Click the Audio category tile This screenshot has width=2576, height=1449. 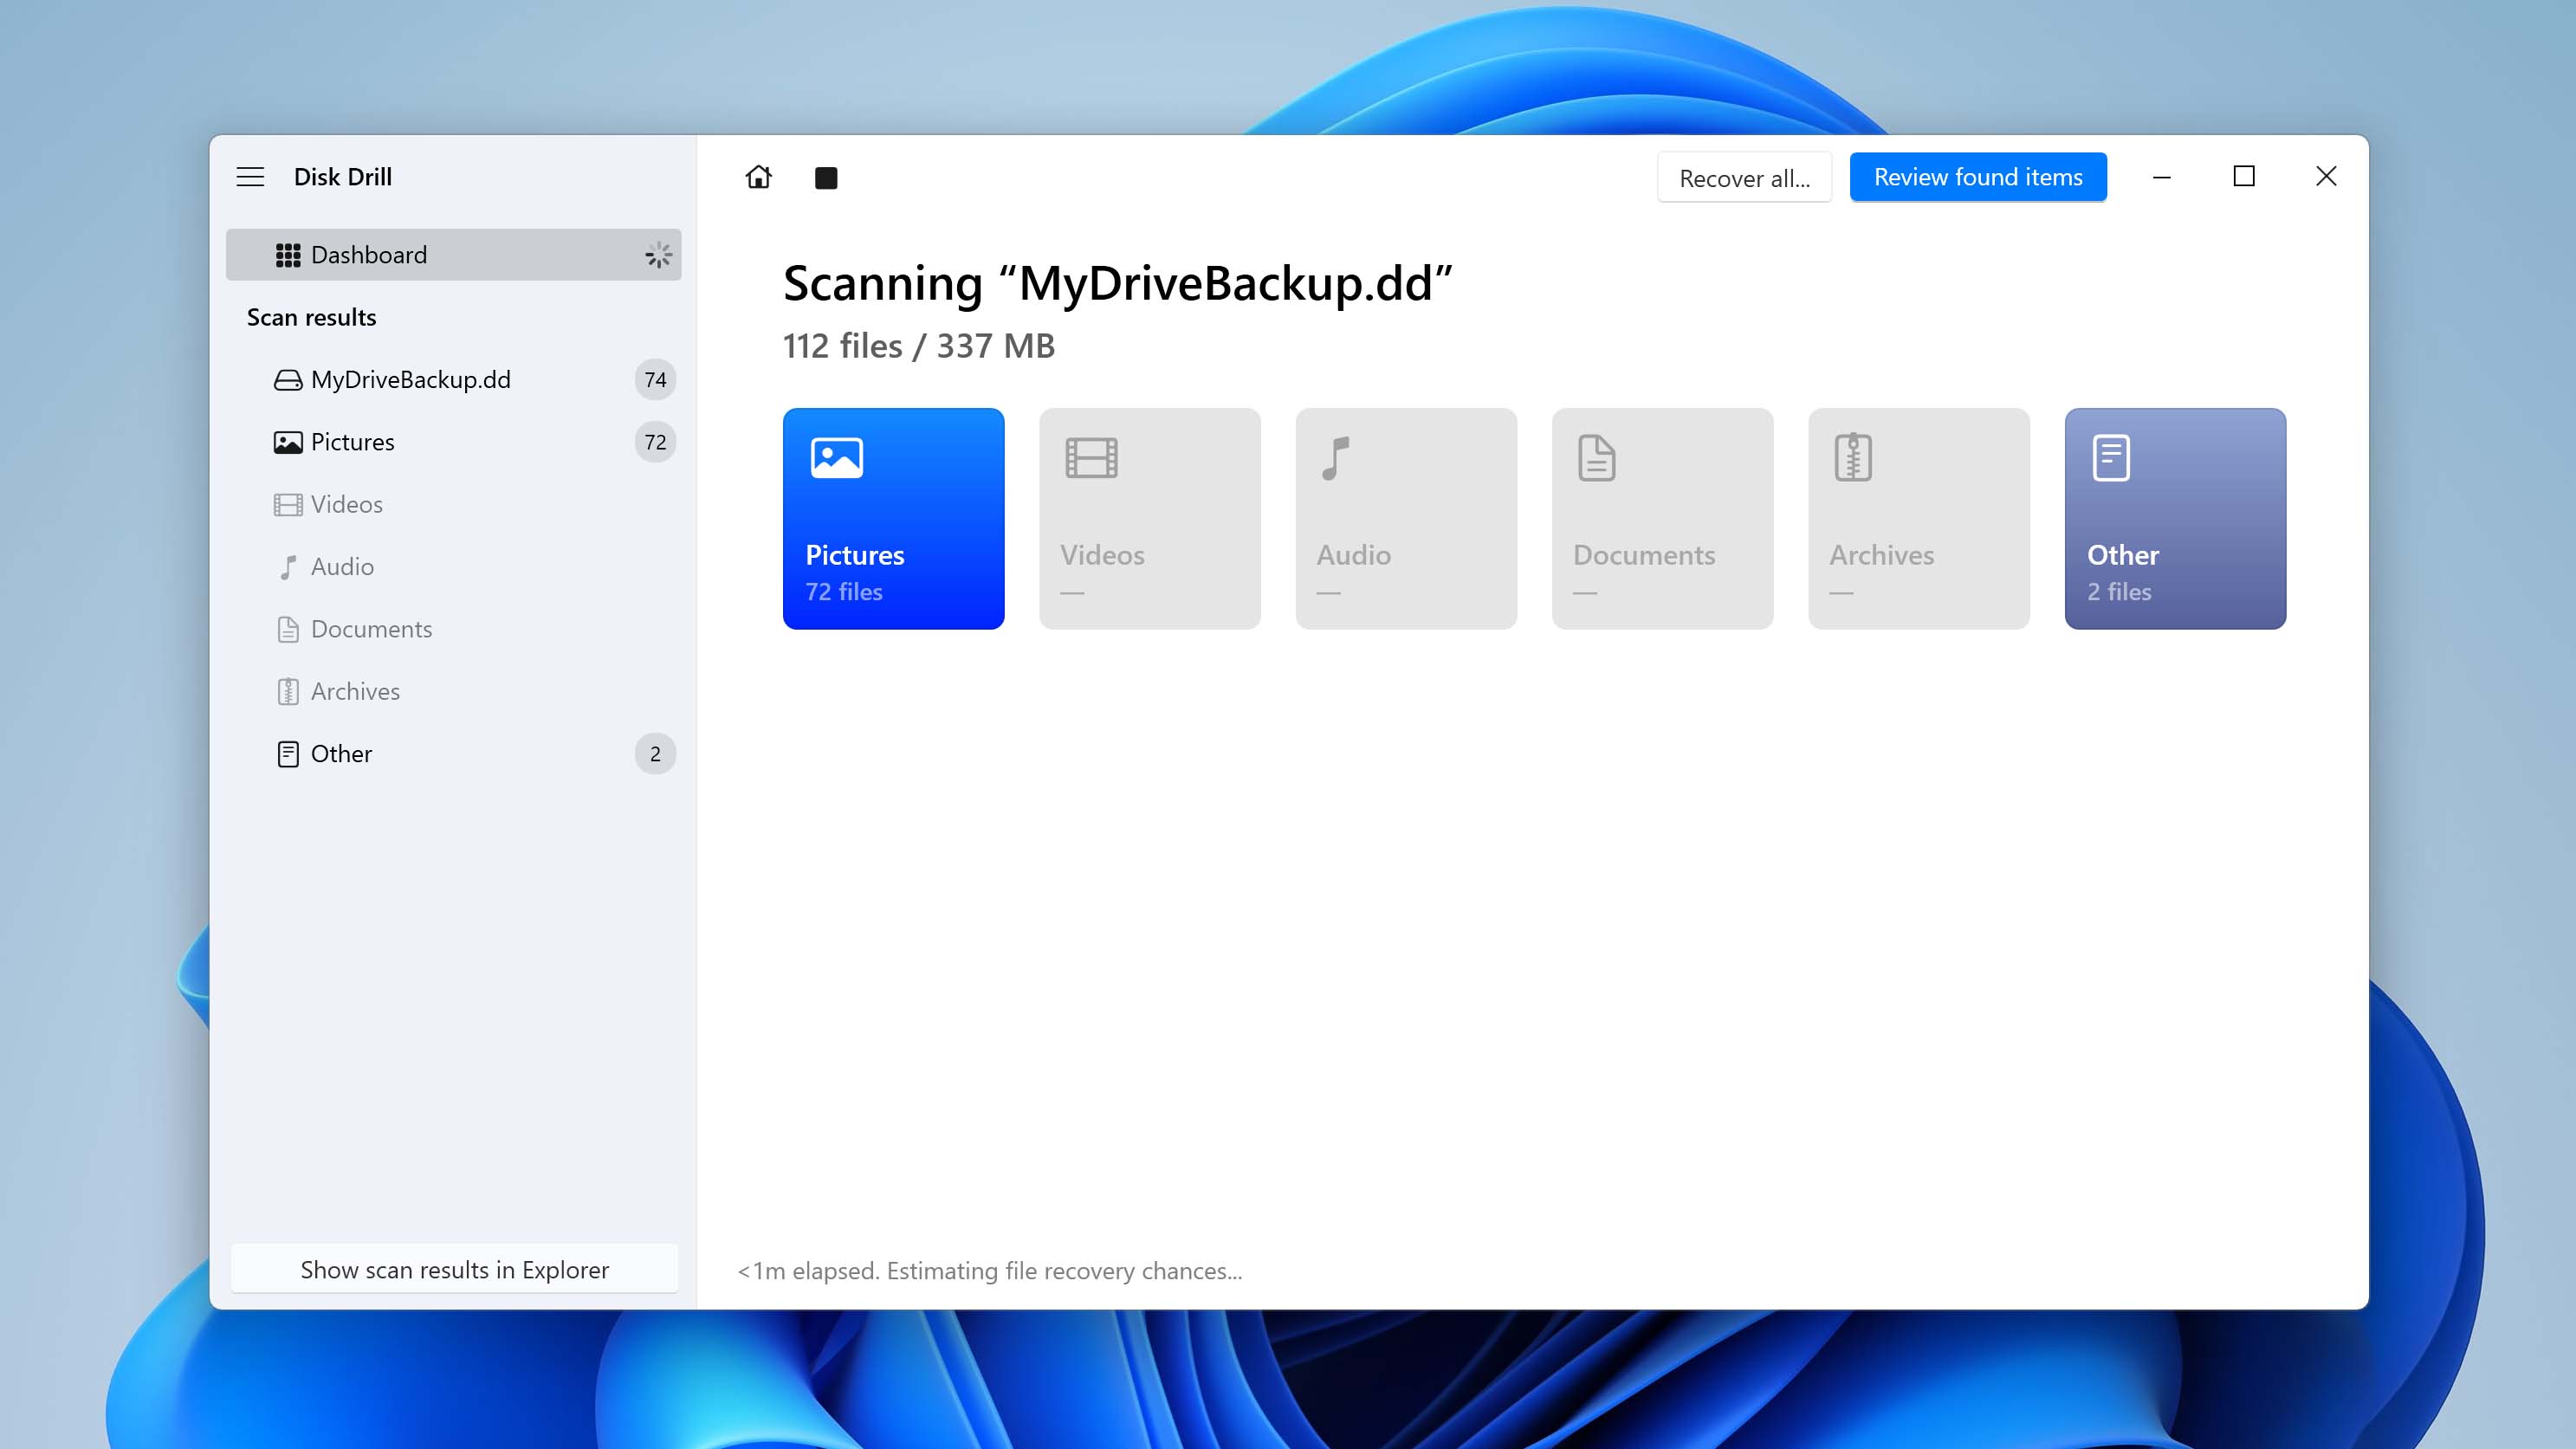1406,518
